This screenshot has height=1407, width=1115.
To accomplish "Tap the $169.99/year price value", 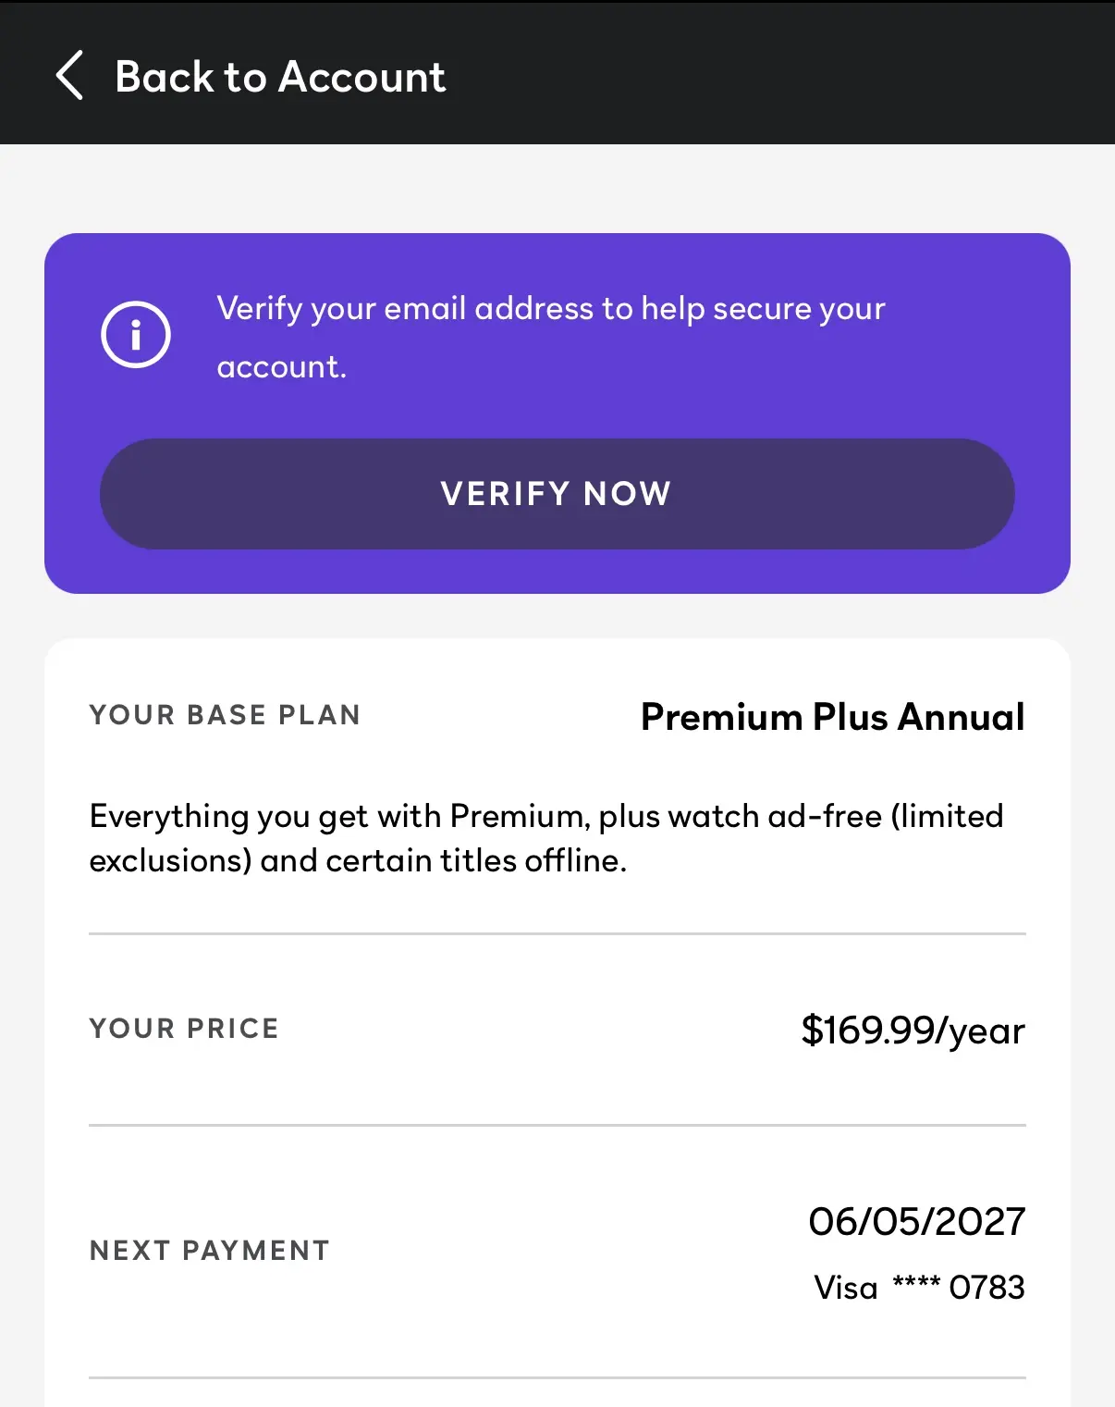I will 913,1030.
